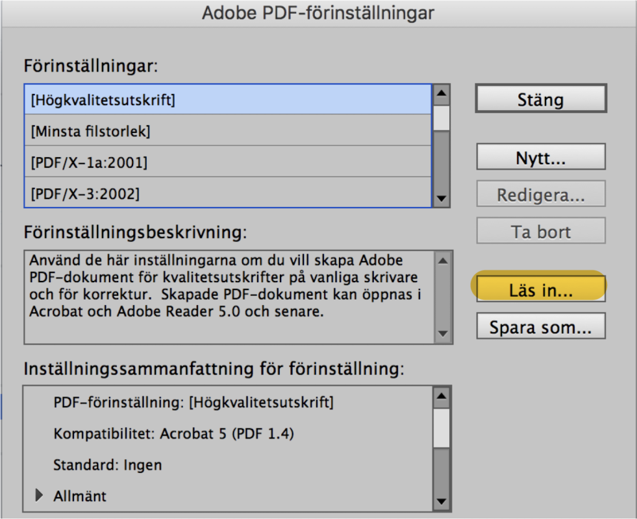This screenshot has width=637, height=519.
Task: Click summary box scroll down arrow
Action: click(442, 502)
